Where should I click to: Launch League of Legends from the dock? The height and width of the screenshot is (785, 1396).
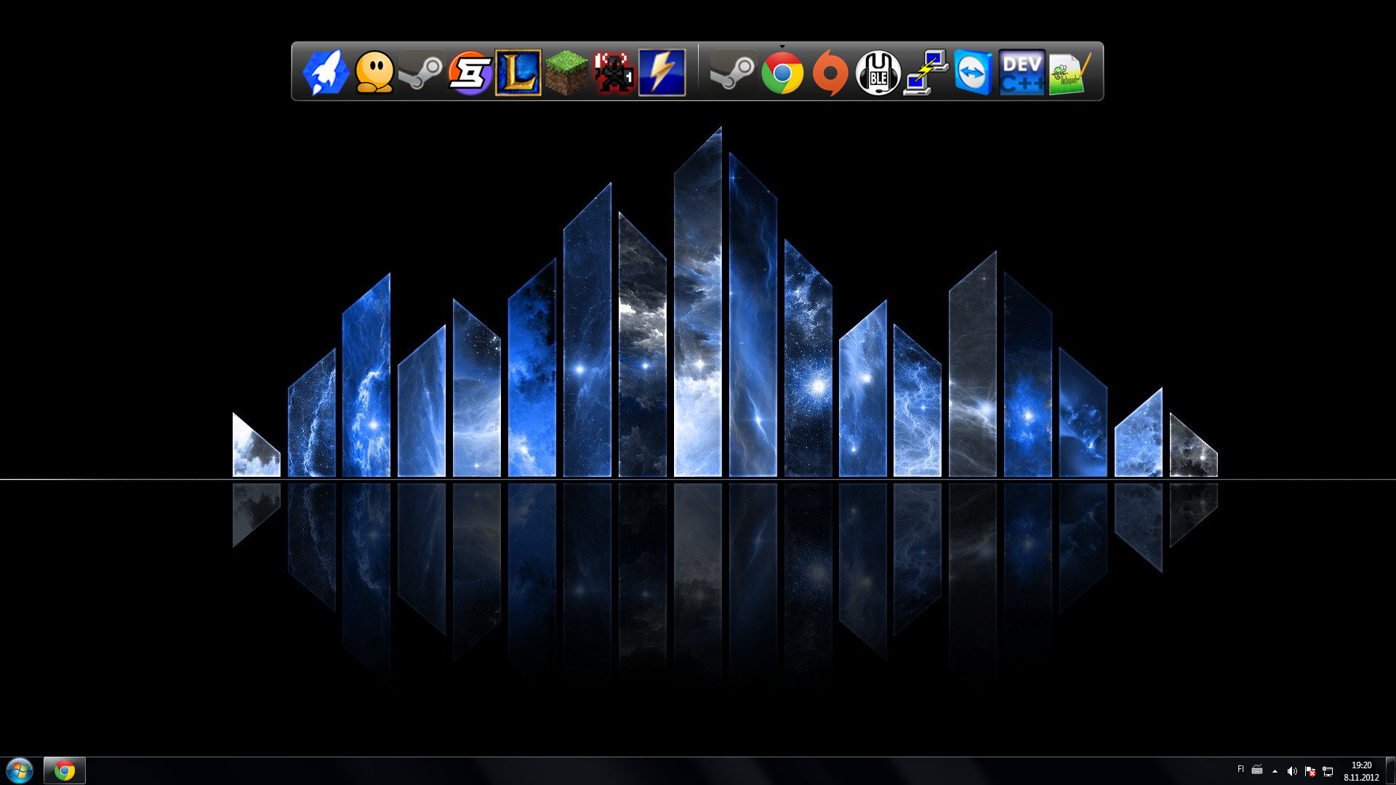click(518, 72)
